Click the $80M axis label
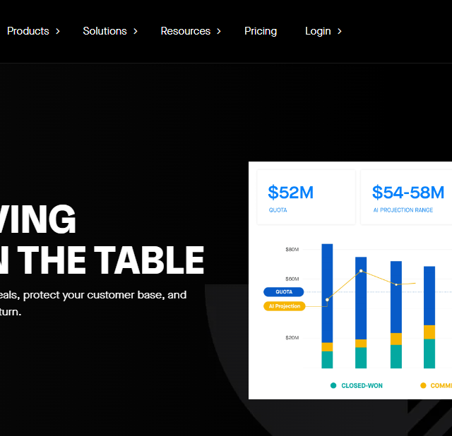This screenshot has height=436, width=452. 292,249
